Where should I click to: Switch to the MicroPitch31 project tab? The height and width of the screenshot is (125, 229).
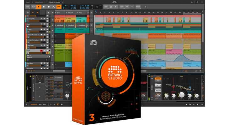coord(39,2)
